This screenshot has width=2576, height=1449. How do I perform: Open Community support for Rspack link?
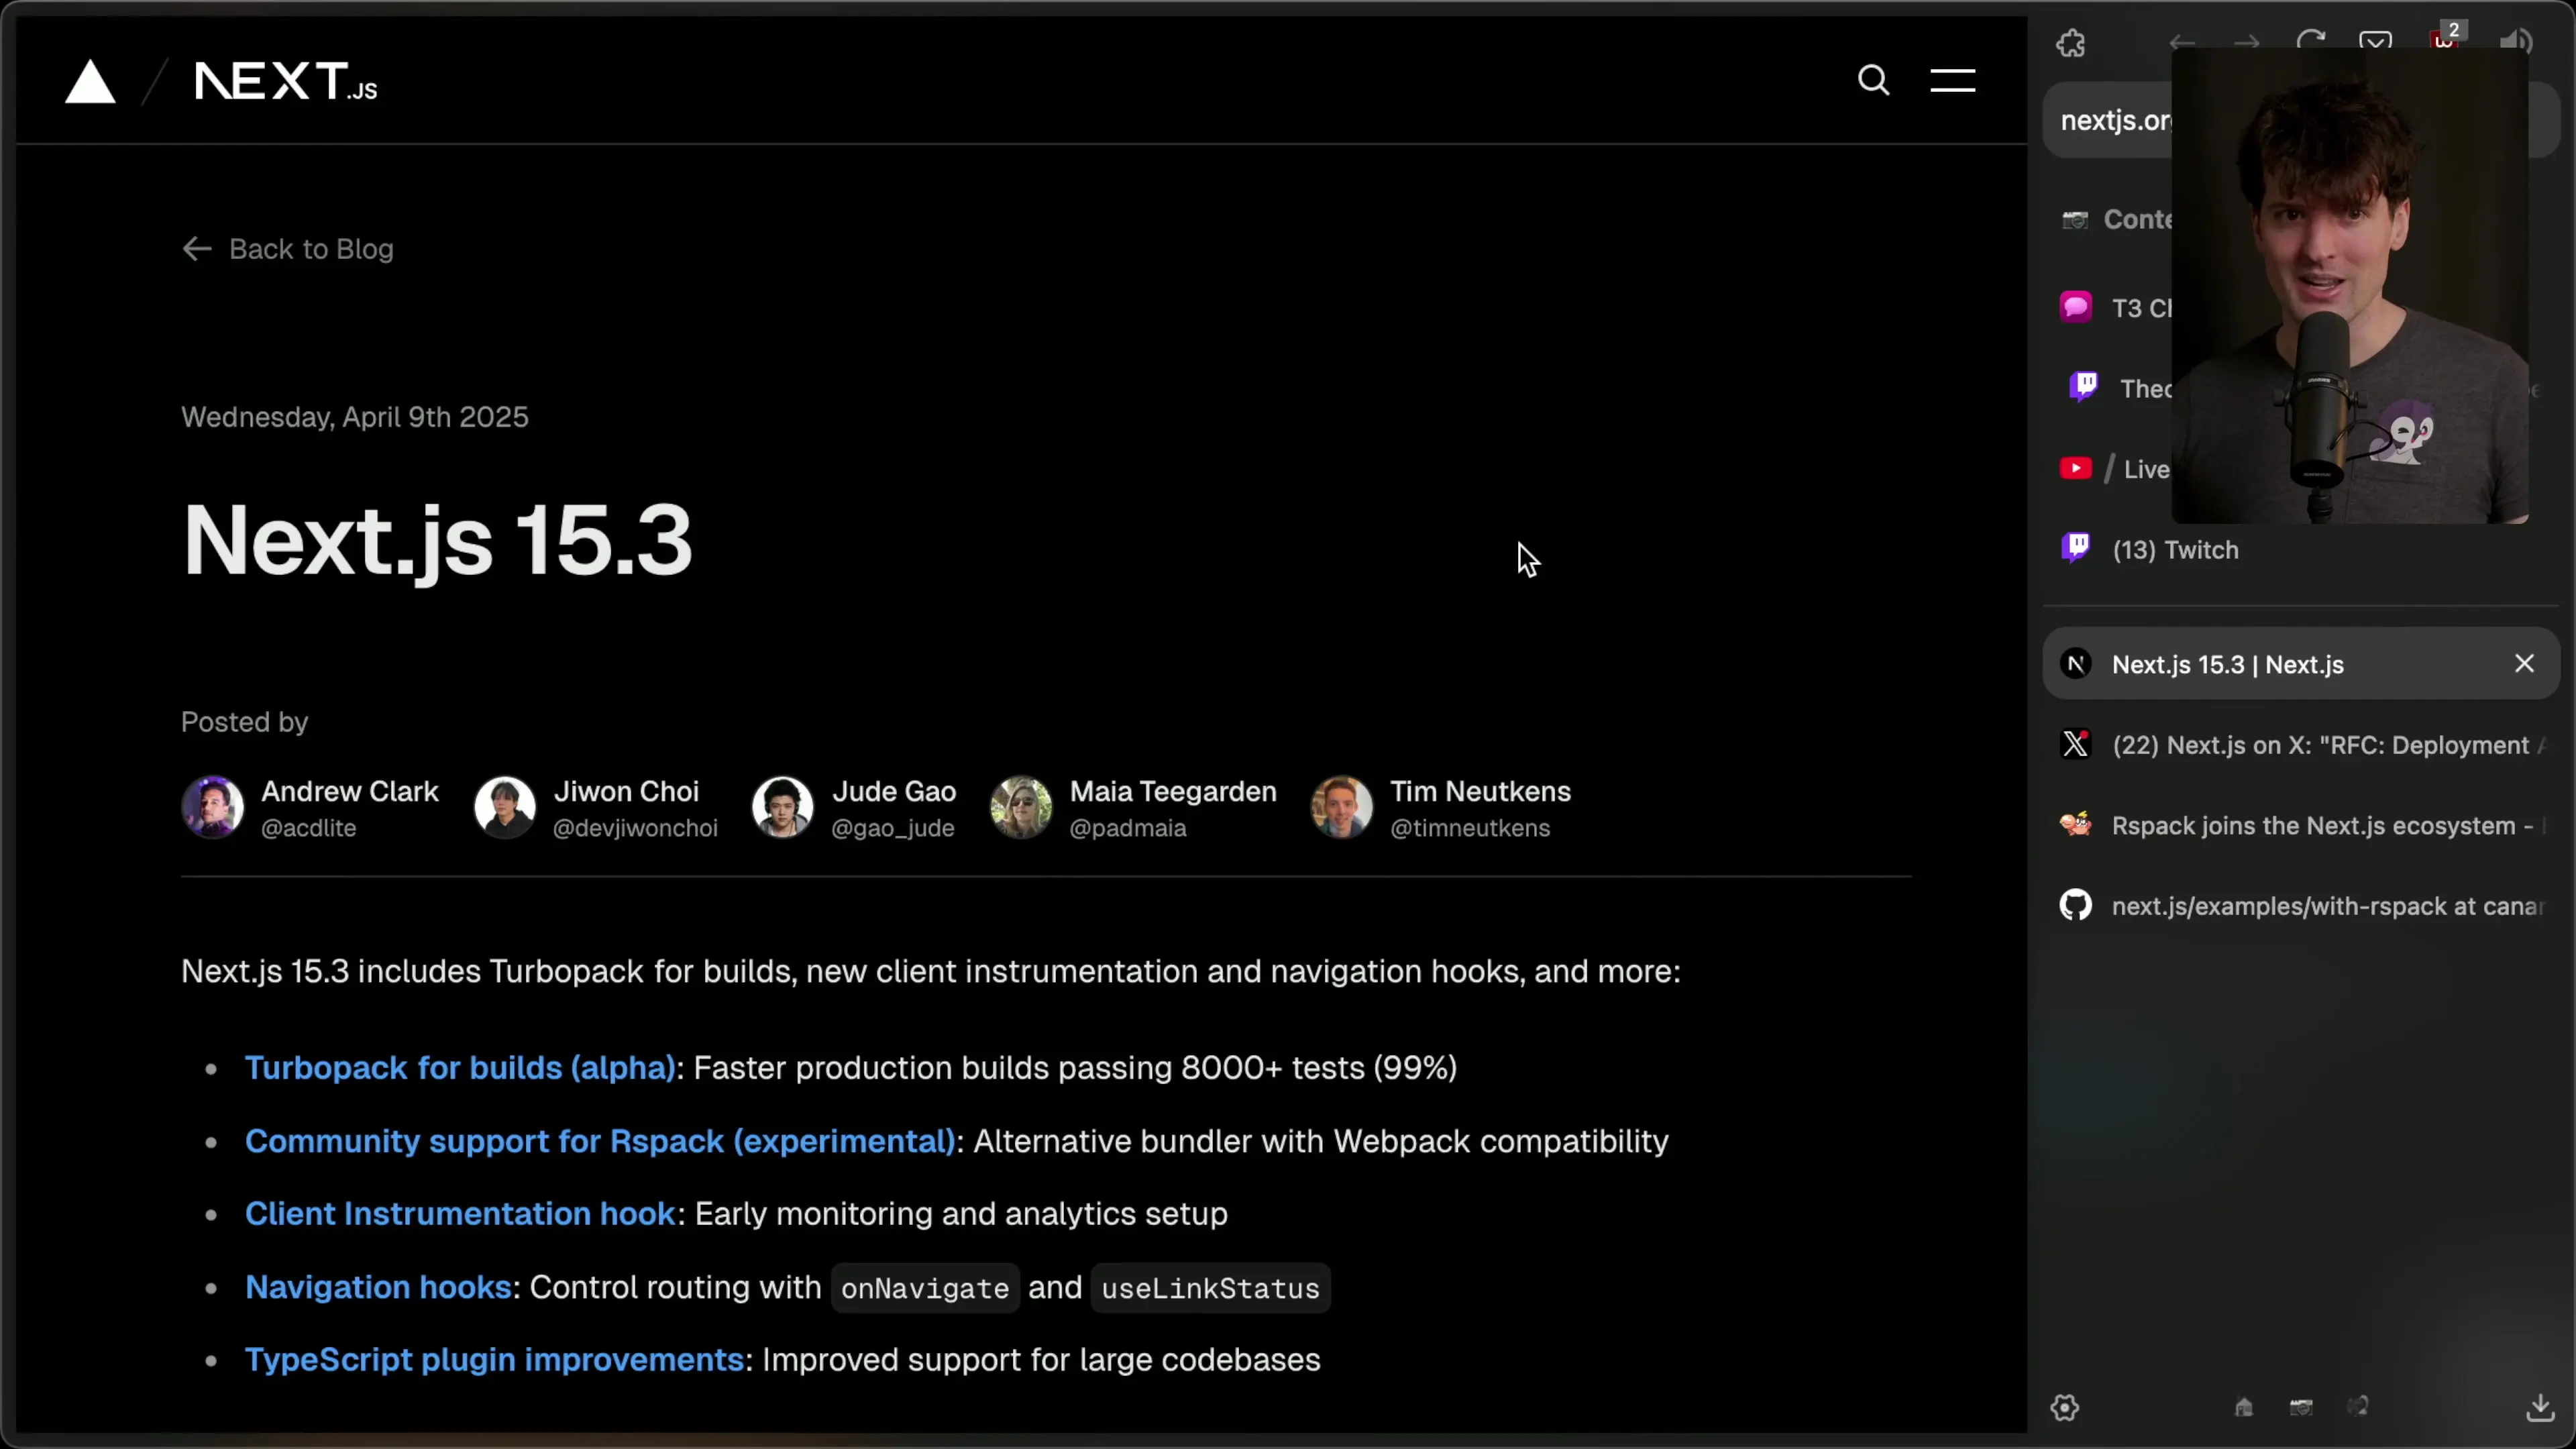tap(600, 1141)
